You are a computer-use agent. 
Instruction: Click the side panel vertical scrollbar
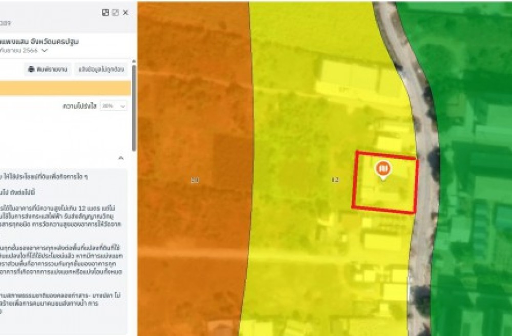coord(134,108)
